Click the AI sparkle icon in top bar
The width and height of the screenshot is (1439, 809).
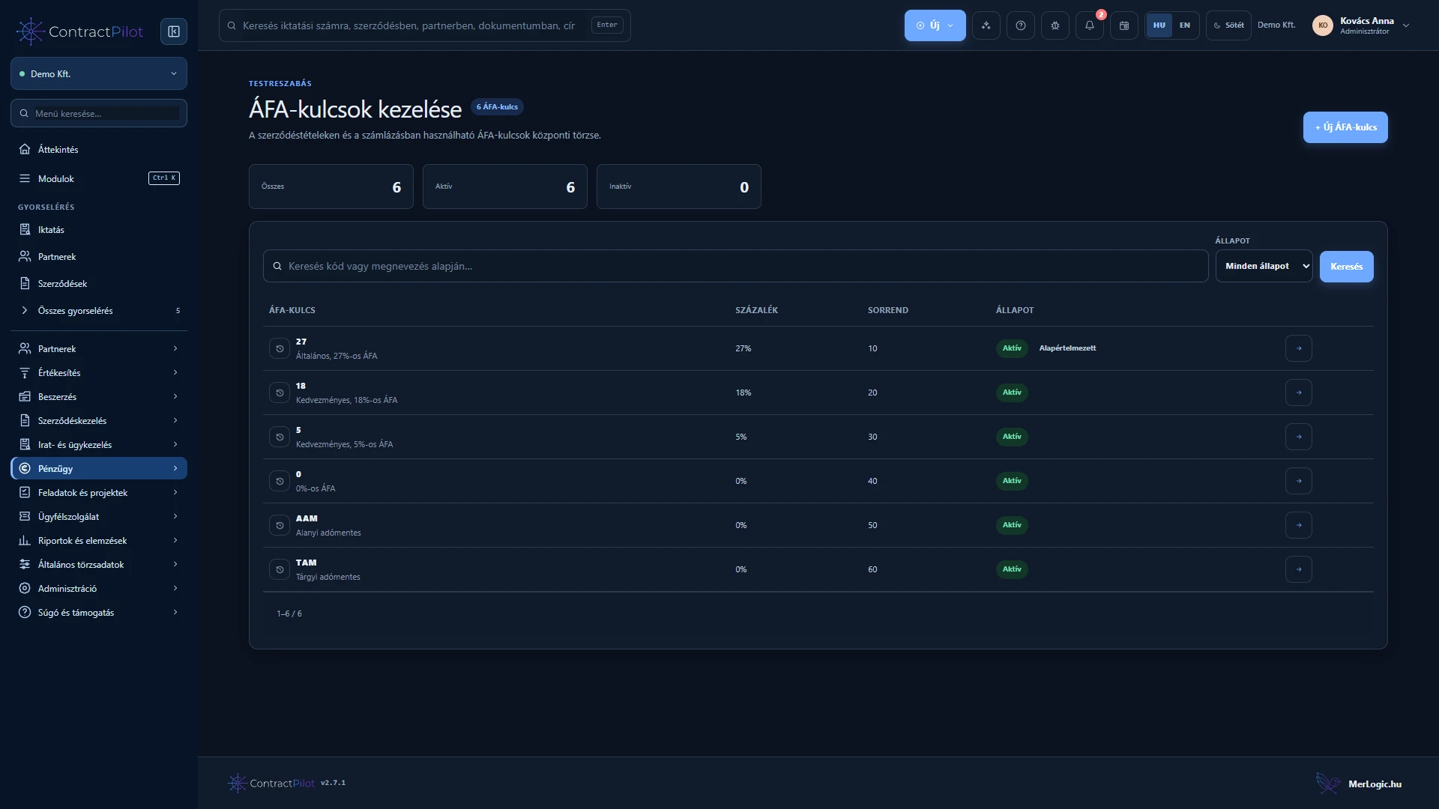point(986,25)
